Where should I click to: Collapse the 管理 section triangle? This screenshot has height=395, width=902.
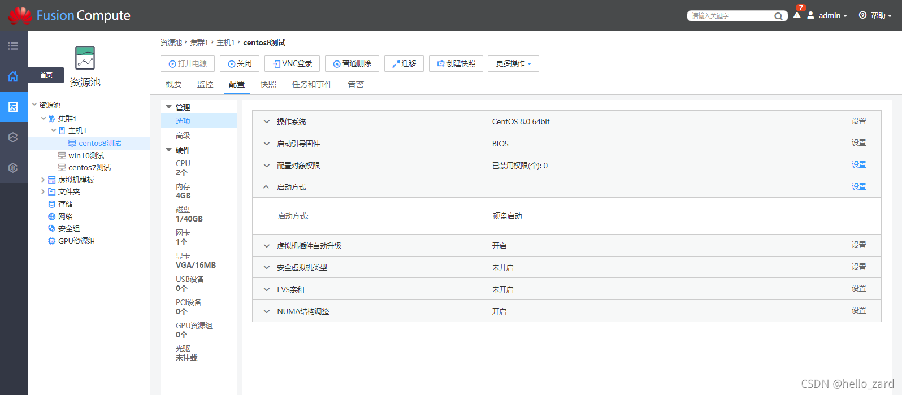[x=168, y=107]
